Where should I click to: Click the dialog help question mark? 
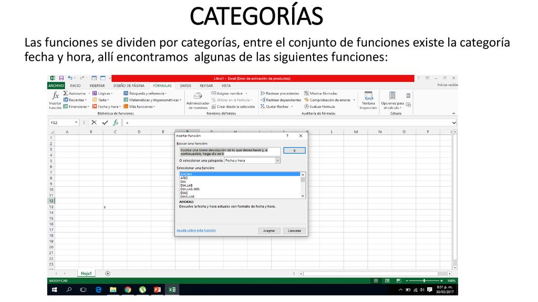287,136
